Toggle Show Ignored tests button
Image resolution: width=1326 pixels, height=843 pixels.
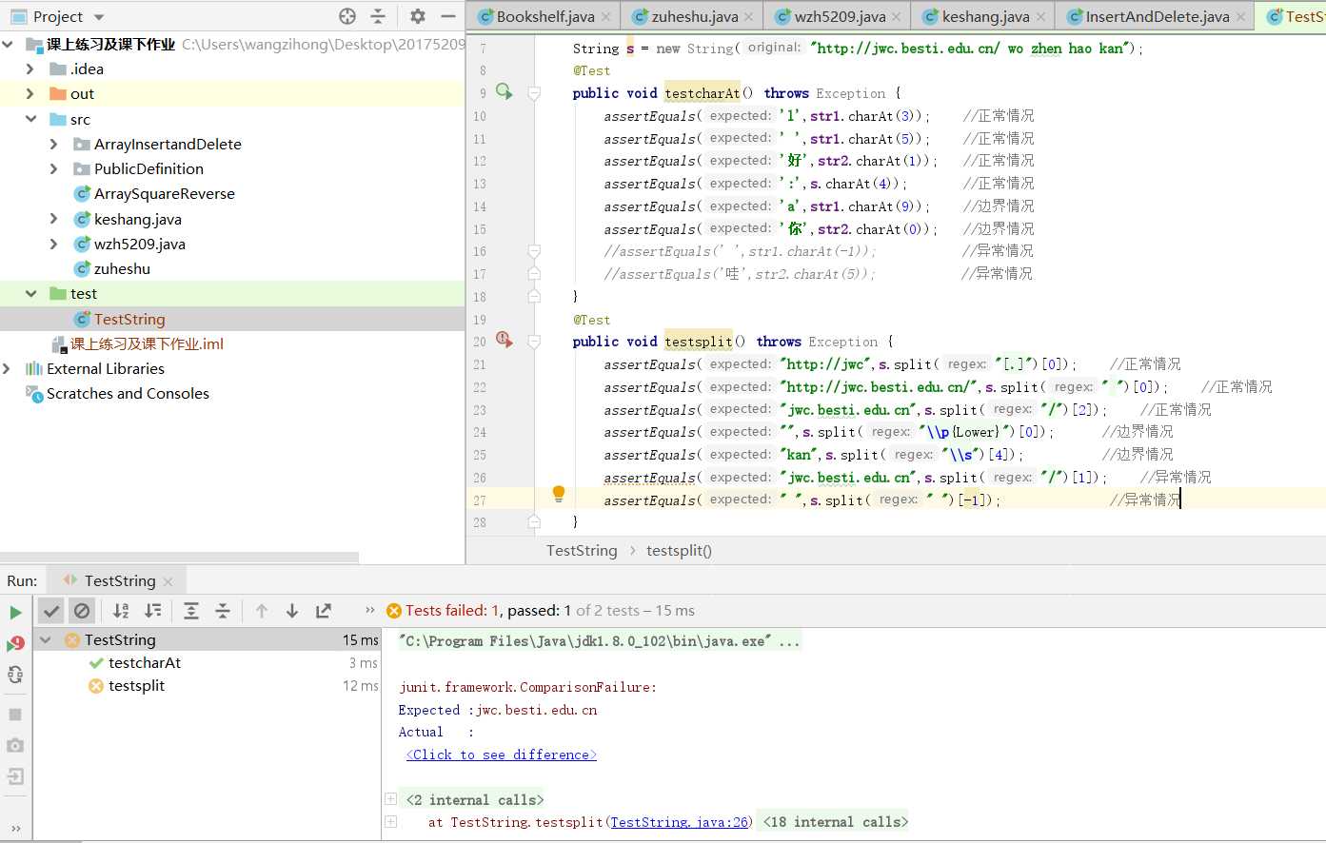click(x=82, y=611)
